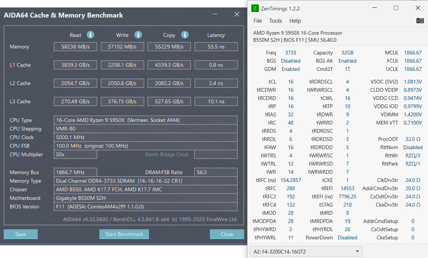
Task: Select the Memory Copy value 55229 MB/s
Action: [x=169, y=47]
